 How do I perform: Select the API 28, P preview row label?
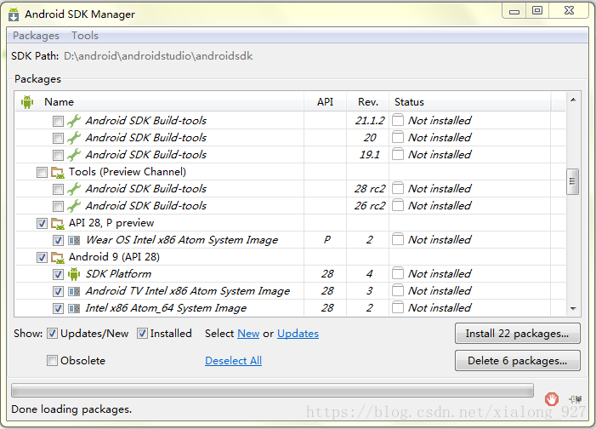click(111, 223)
